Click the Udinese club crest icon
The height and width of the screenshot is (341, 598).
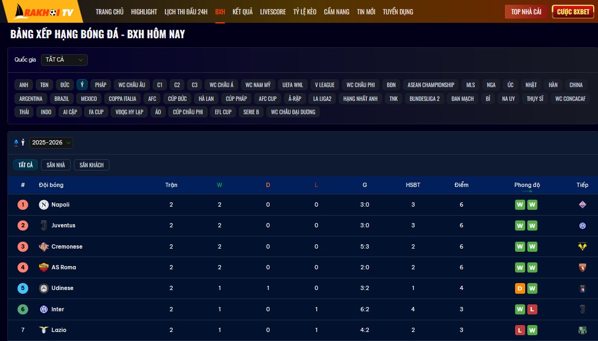(44, 288)
